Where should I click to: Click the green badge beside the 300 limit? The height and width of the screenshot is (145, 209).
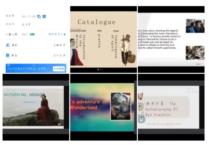(x=32, y=34)
